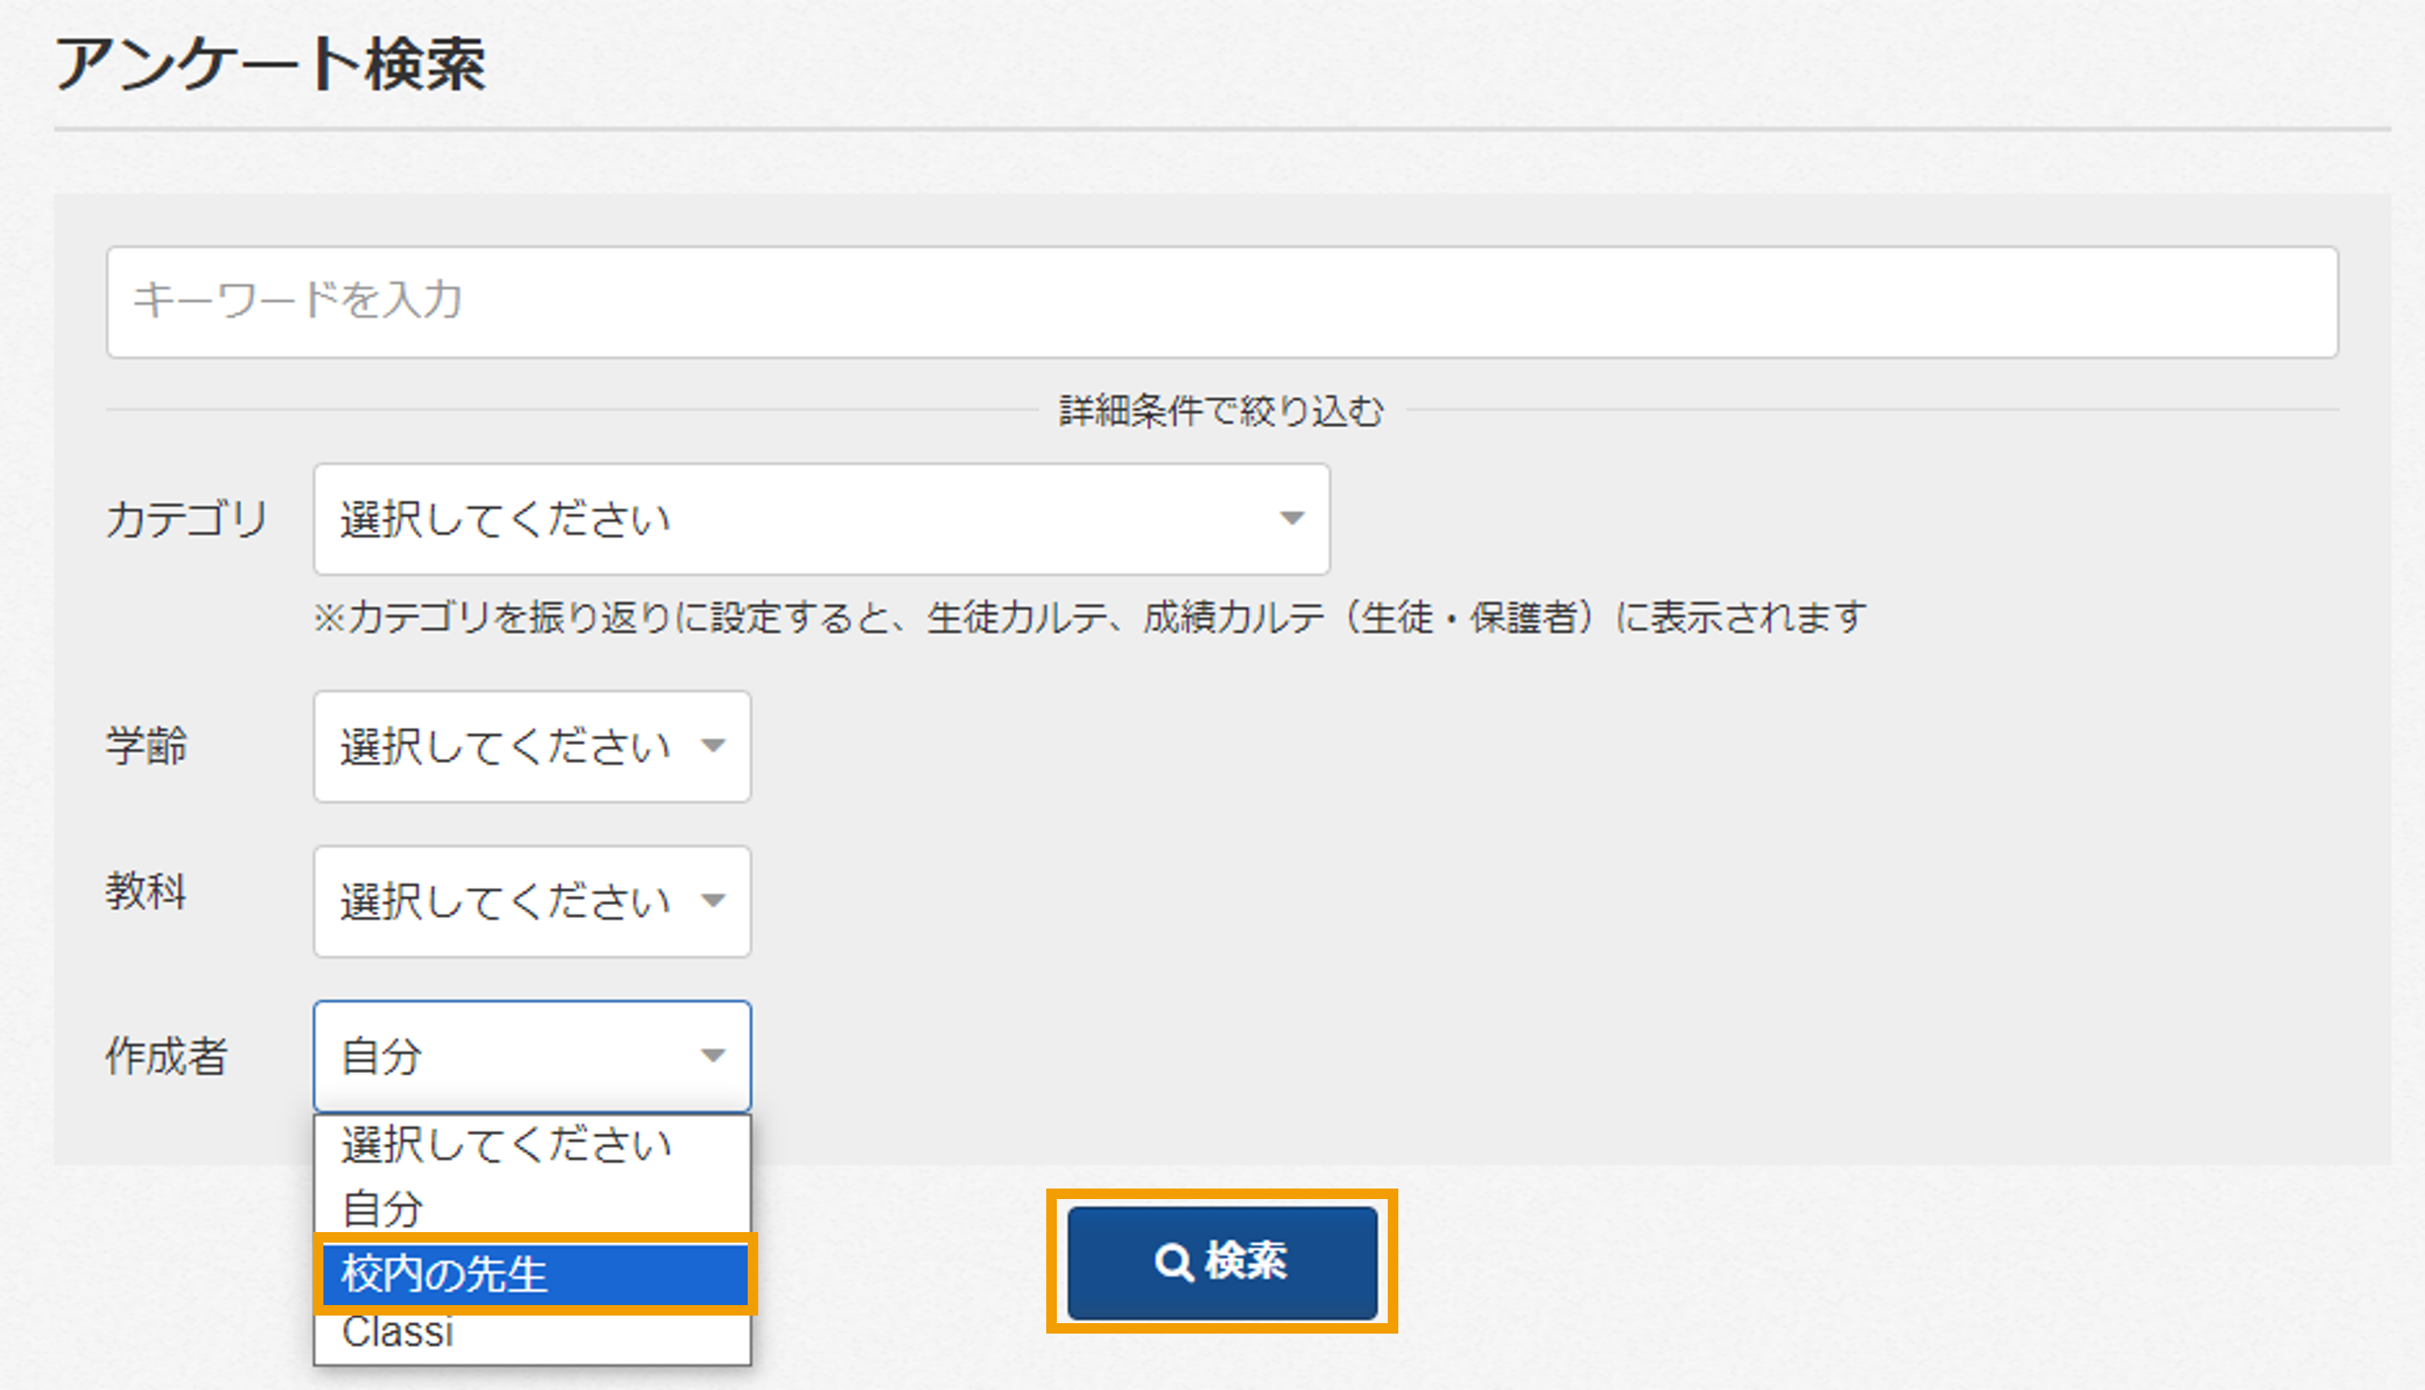
Task: Collapse the 作成者 dropdown showing 自分
Action: [x=532, y=1056]
